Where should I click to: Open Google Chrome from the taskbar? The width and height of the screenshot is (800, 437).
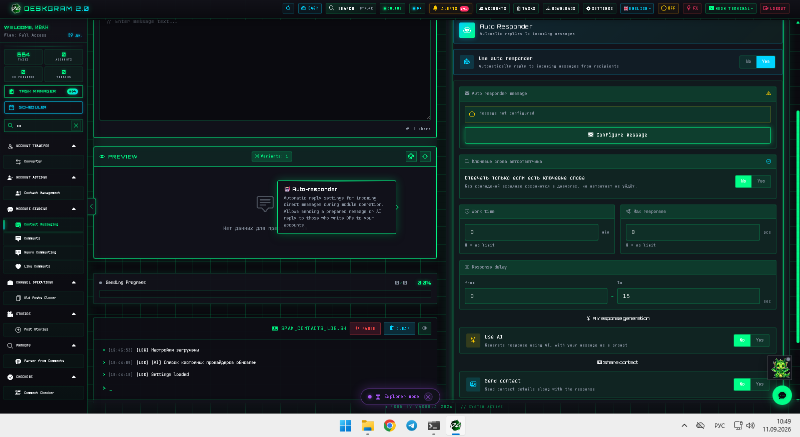390,425
